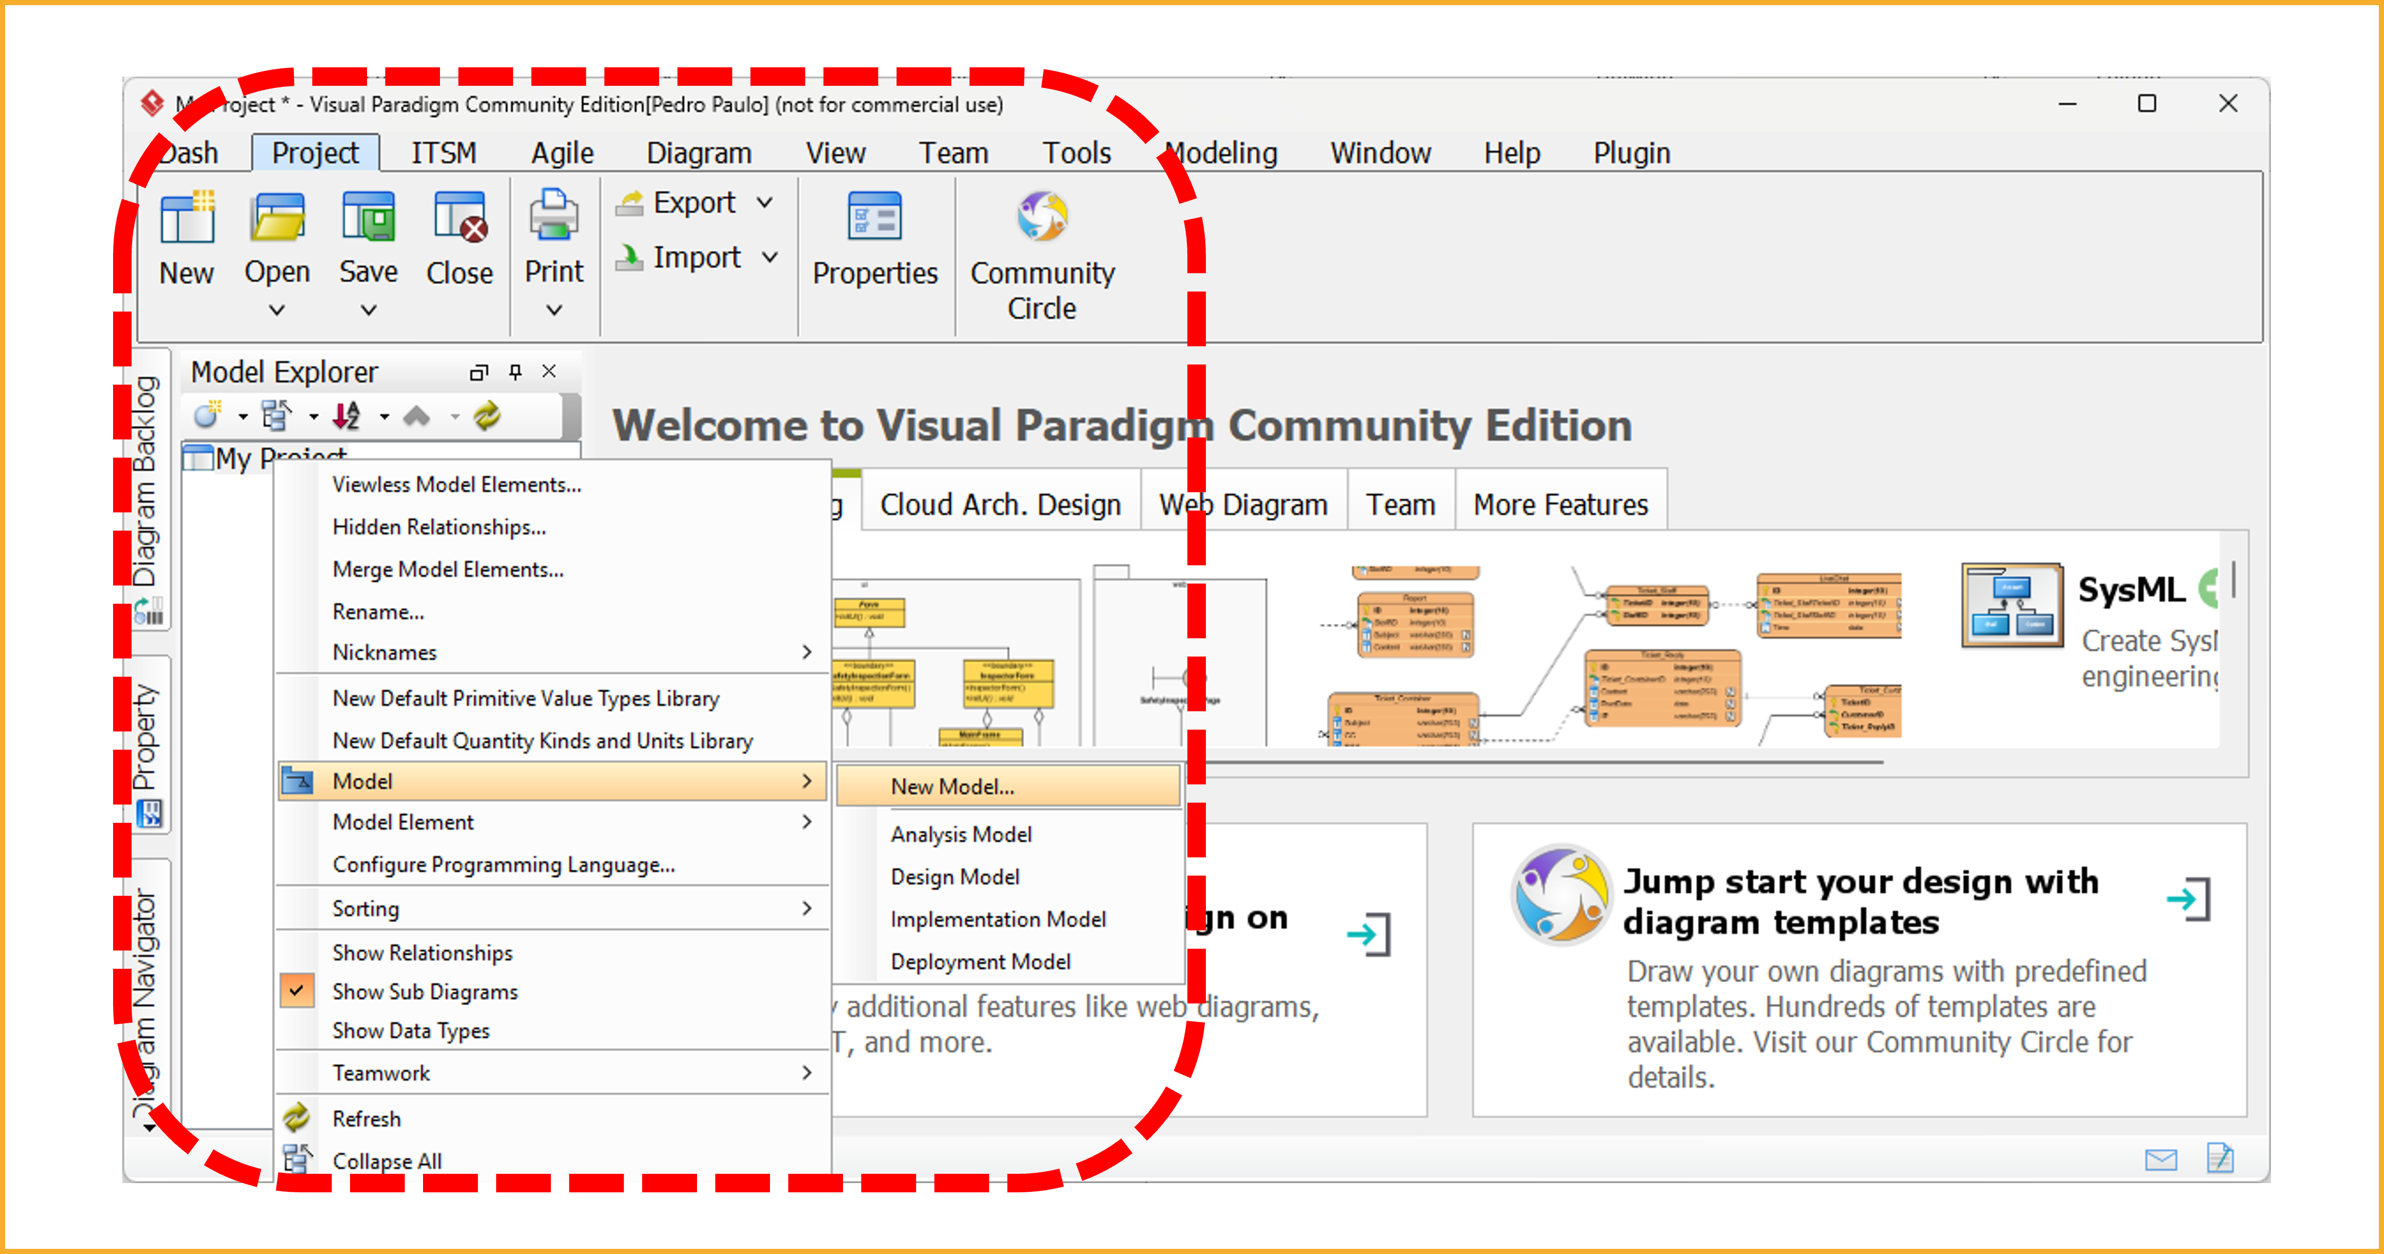Open the Project ribbon tab
This screenshot has height=1254, width=2384.
point(315,153)
